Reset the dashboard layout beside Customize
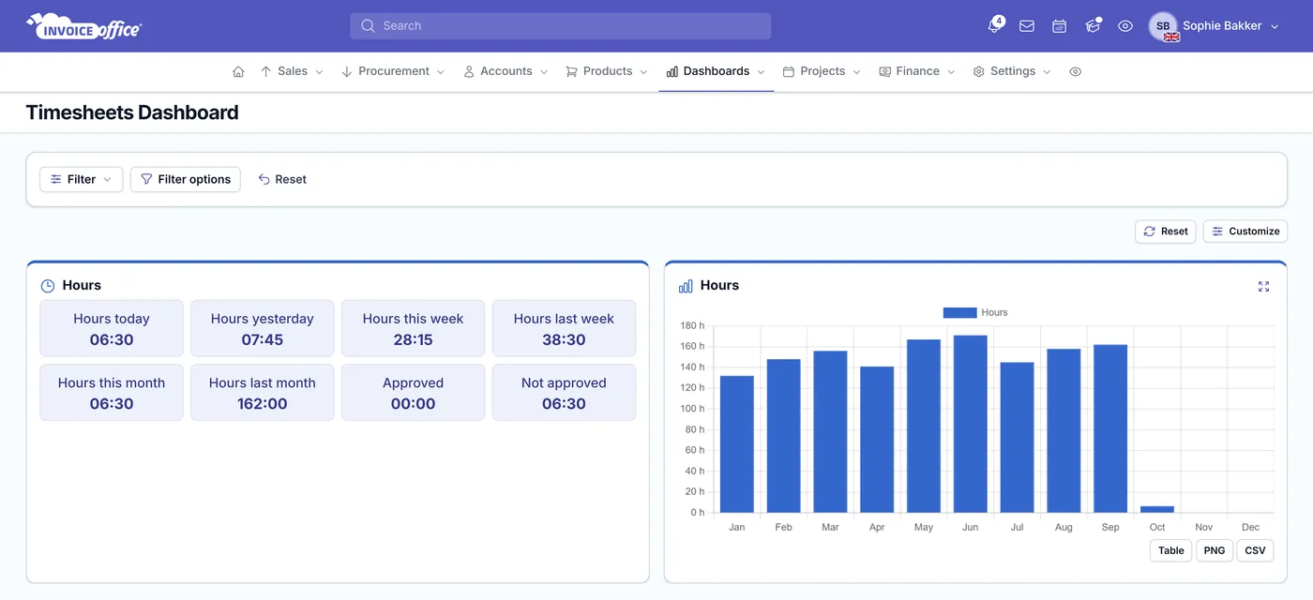The width and height of the screenshot is (1313, 600). coord(1166,232)
